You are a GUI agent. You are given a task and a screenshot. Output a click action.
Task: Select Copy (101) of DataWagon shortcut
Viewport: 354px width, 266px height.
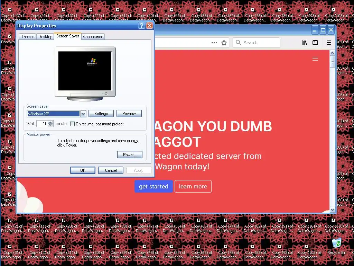309,225
